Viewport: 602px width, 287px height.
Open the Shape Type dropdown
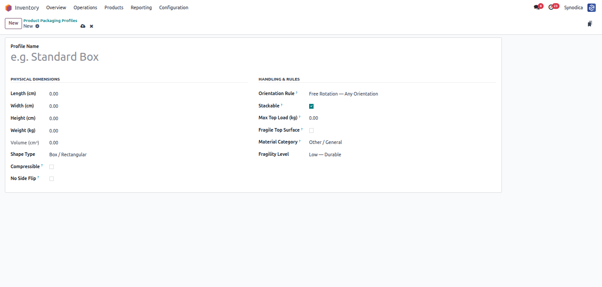(148, 155)
